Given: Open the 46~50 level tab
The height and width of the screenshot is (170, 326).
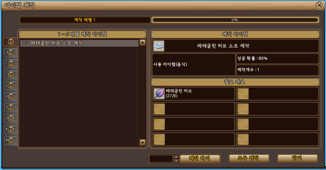Looking at the screenshot, I should point(11,140).
